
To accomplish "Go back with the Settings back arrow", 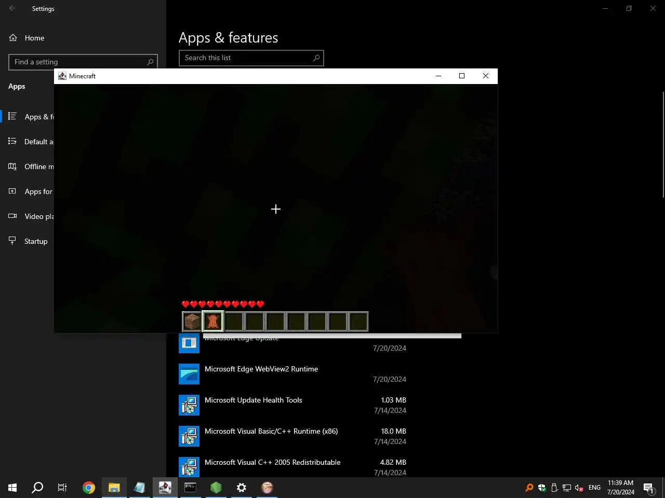I will [x=12, y=8].
